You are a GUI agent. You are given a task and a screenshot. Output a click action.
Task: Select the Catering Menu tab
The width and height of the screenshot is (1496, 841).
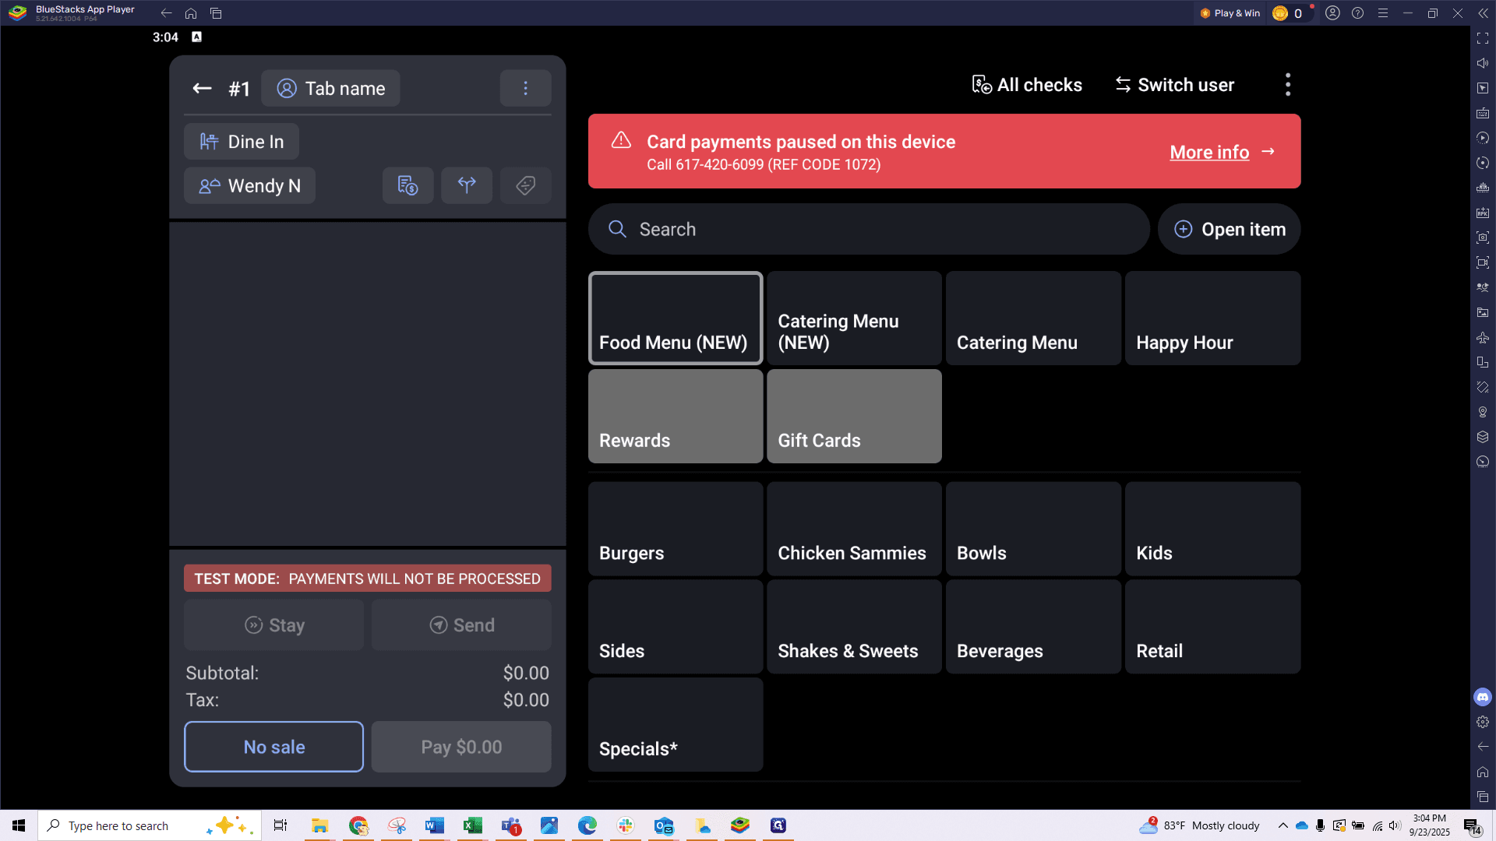point(1033,318)
